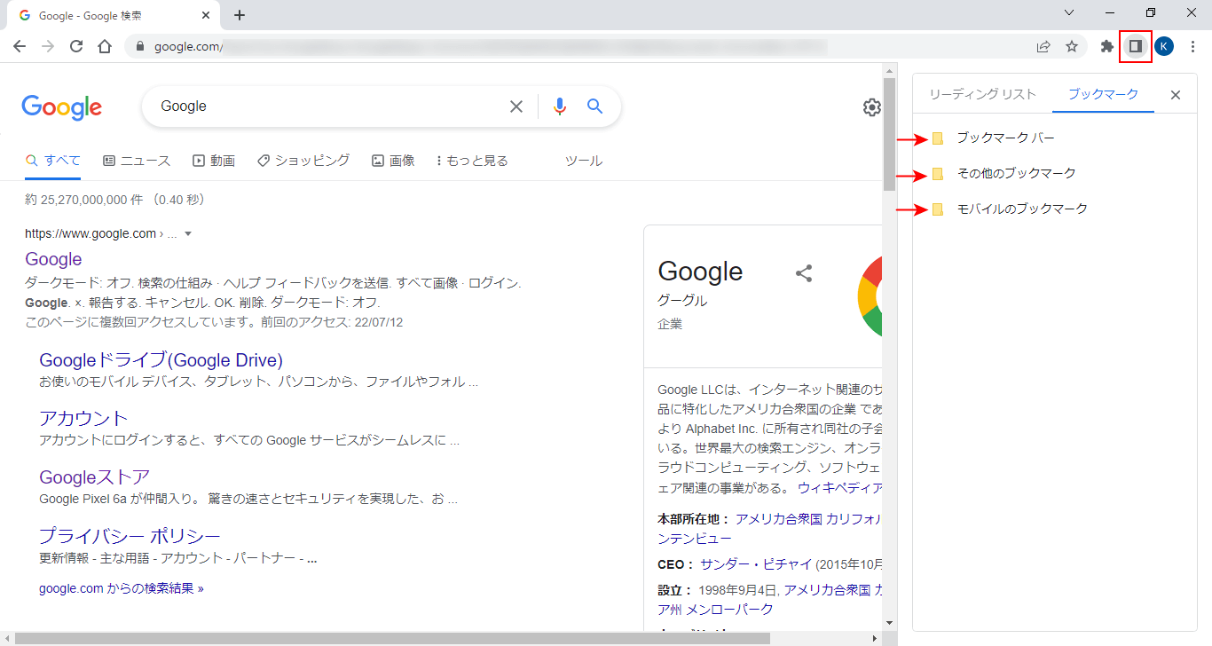This screenshot has height=646, width=1212.
Task: Click the horizontal page scrollbar
Action: pos(391,638)
